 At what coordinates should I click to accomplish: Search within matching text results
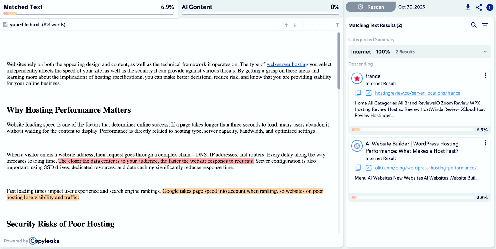click(474, 25)
